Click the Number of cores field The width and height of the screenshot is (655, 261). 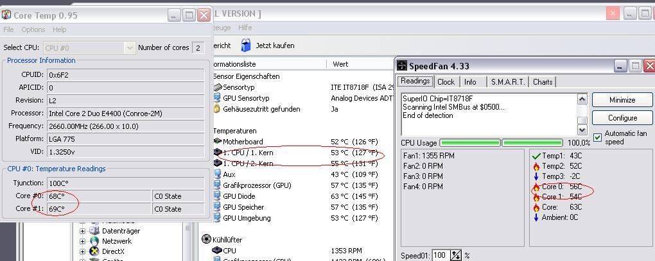pyautogui.click(x=198, y=47)
